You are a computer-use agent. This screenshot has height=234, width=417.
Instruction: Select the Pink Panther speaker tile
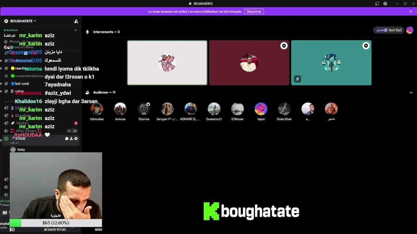167,63
